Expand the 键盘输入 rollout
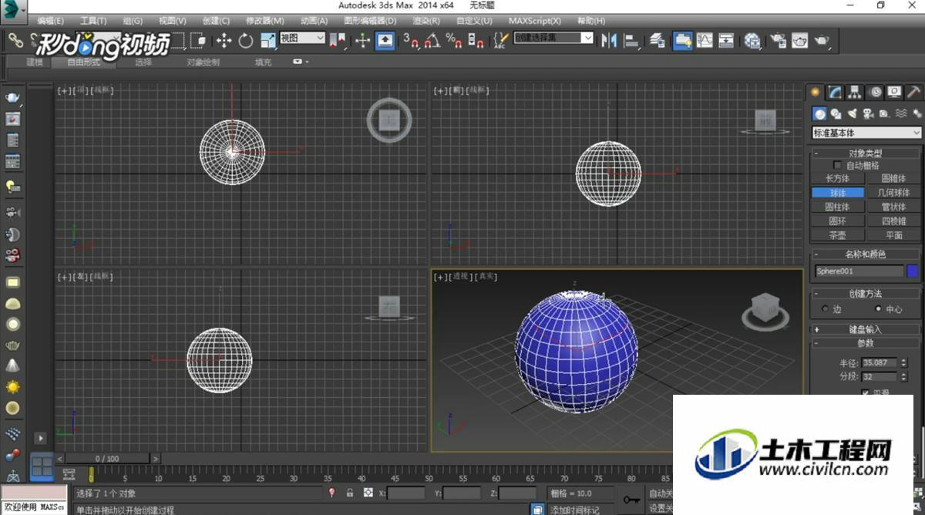Viewport: 925px width, 515px height. pos(866,329)
